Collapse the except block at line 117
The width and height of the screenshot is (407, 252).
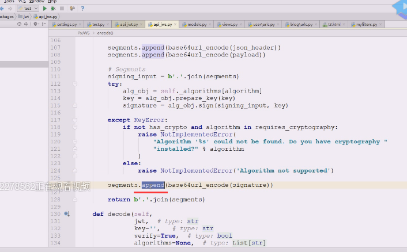[75, 120]
